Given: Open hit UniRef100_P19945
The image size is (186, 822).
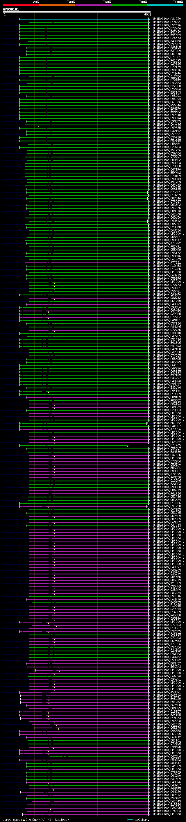Looking at the screenshot, I should pyautogui.click(x=167, y=606).
